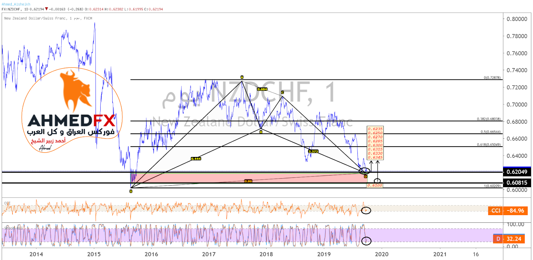Screen dimensions: 533x260
Task: Click the 100.00 Stoch RSI scale value
Action: pyautogui.click(x=515, y=224)
